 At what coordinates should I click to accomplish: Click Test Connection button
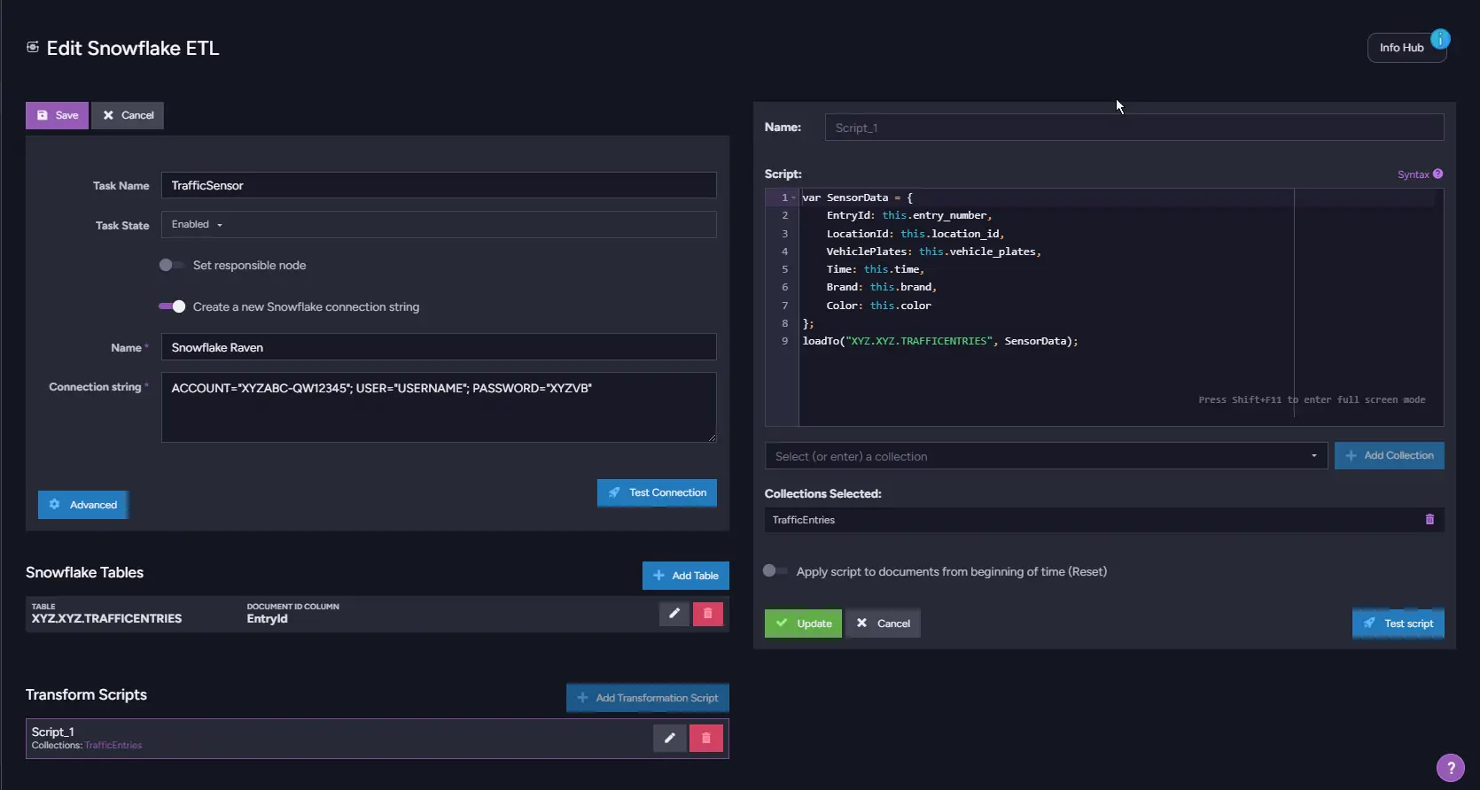click(x=657, y=492)
